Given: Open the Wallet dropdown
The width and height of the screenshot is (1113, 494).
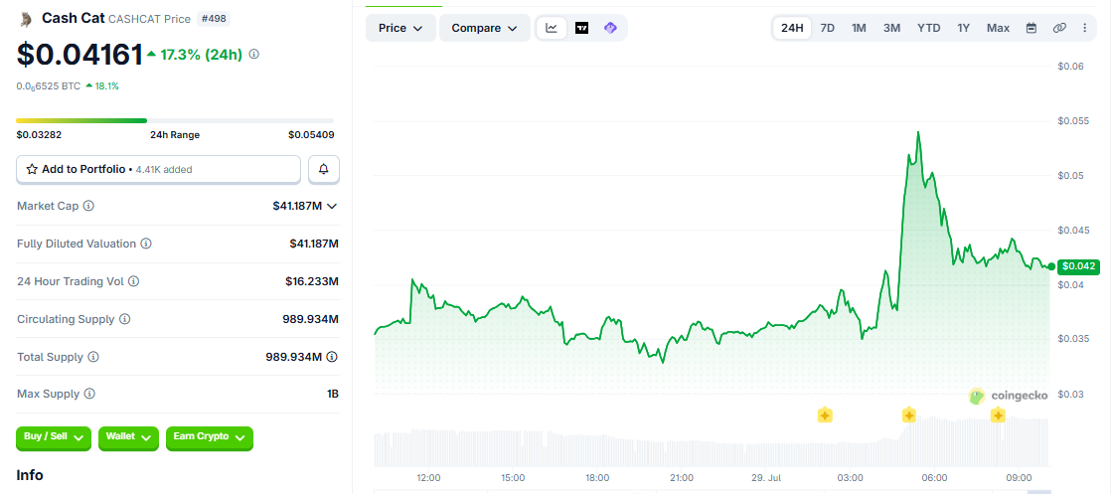Looking at the screenshot, I should [128, 438].
